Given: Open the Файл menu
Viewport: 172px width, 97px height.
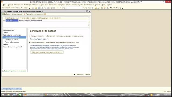Looking at the screenshot, I should point(5,5).
